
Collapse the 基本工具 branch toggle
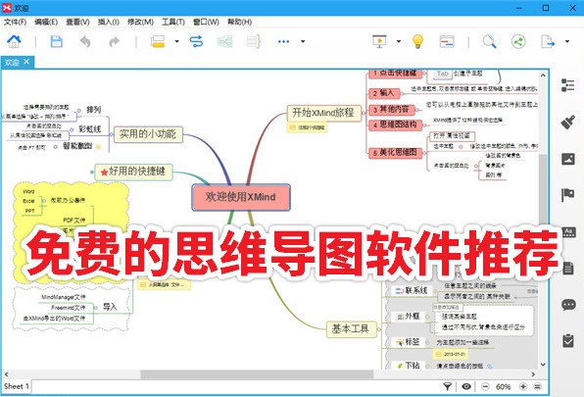pos(379,329)
